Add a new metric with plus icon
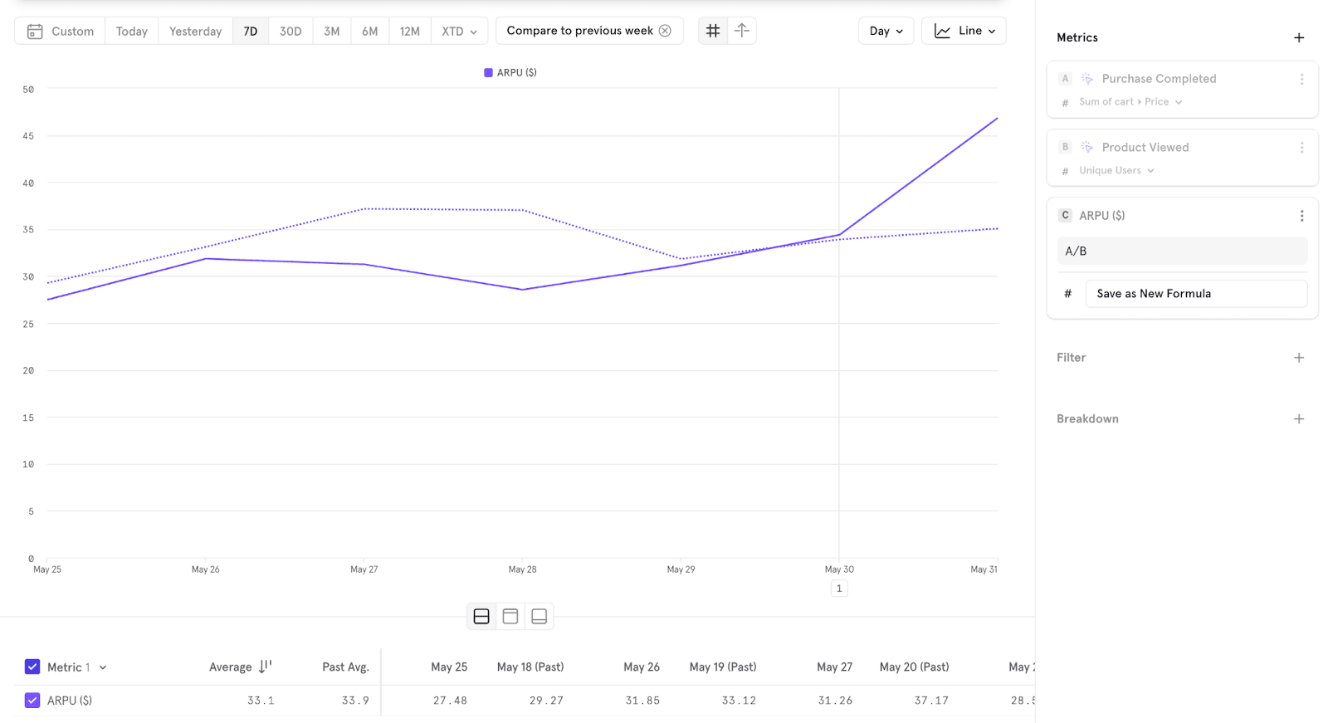1328x723 pixels. 1299,37
